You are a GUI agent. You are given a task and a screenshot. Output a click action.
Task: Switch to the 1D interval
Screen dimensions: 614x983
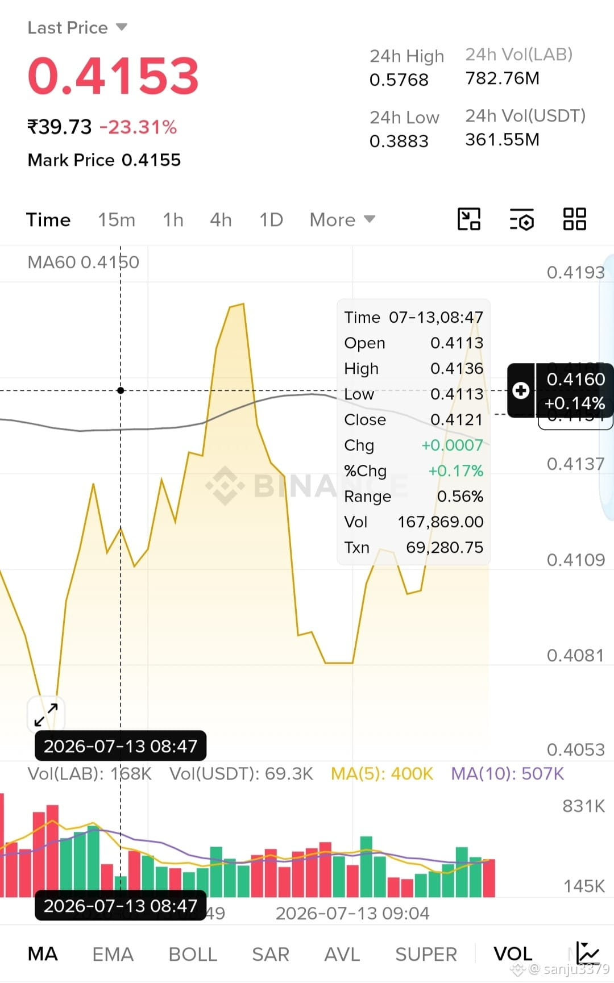[x=271, y=220]
